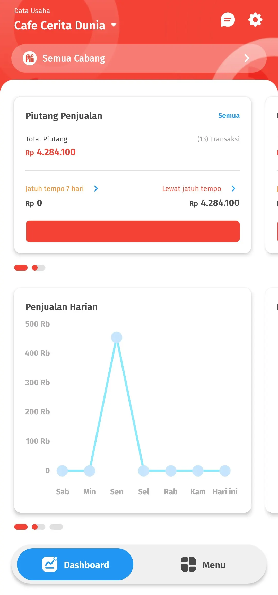Viewport: 278px width, 595px height.
Task: Tap the branch building icon in Semua Cabang
Action: tap(30, 58)
